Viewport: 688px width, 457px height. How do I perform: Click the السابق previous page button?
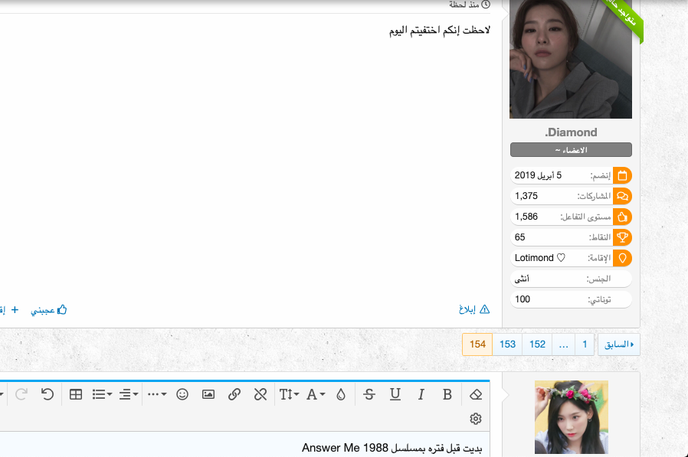619,344
